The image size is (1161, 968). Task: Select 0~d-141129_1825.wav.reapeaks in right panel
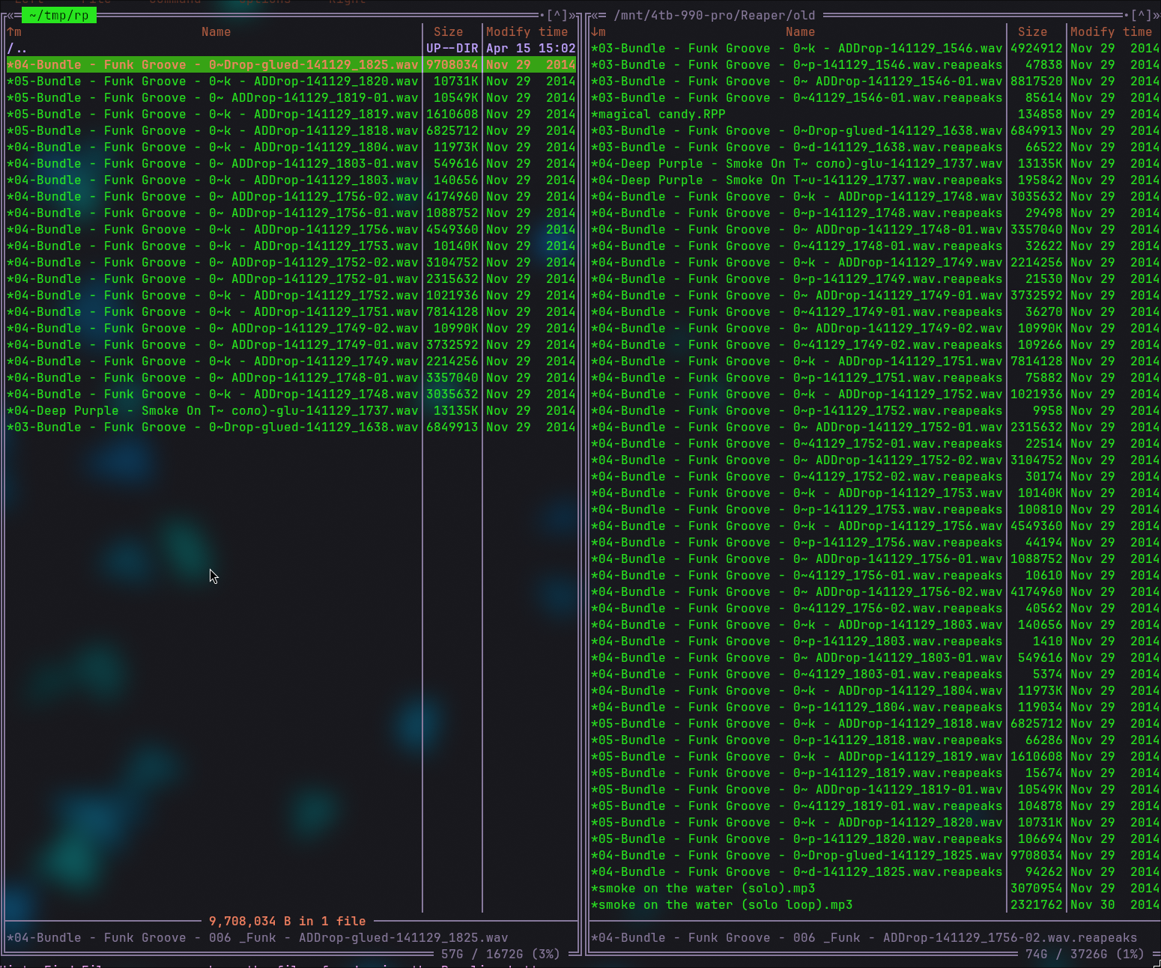click(x=876, y=871)
